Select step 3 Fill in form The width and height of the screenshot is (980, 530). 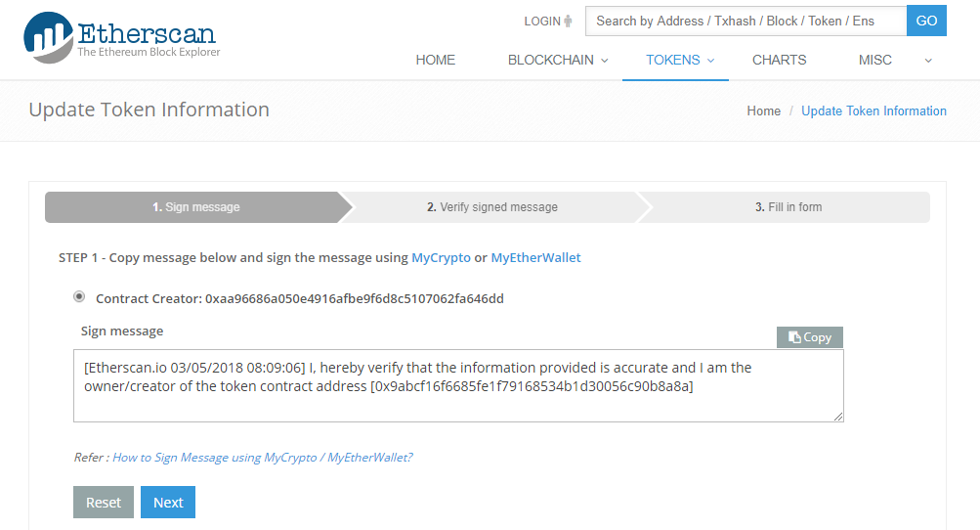tap(788, 207)
